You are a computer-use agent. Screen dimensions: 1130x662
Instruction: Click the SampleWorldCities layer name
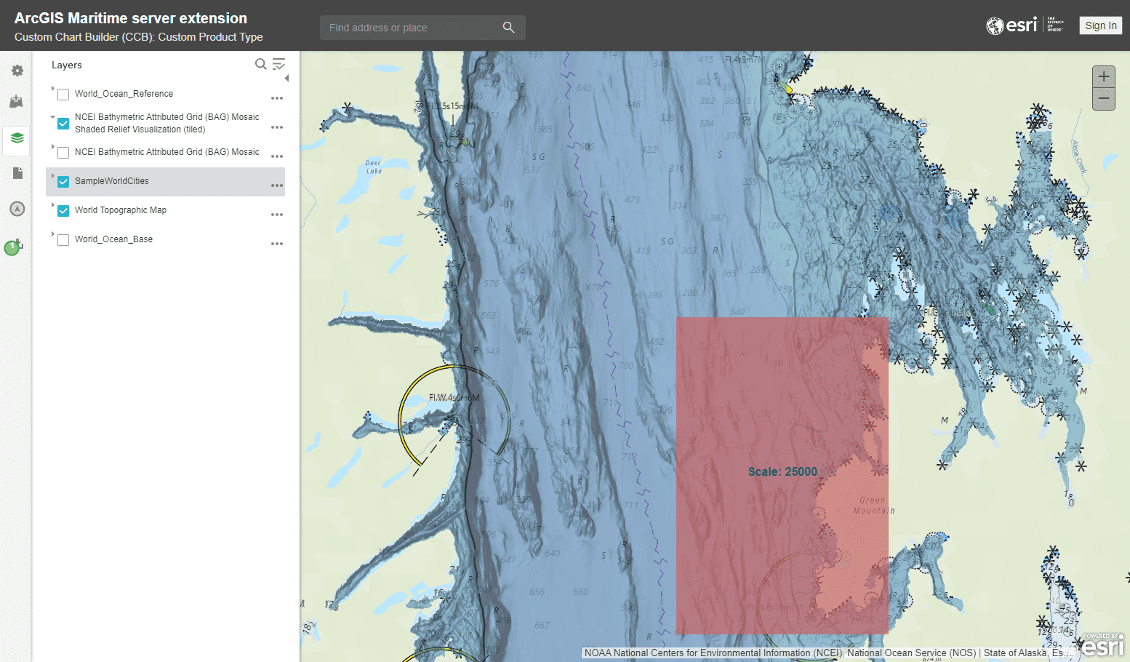(112, 181)
